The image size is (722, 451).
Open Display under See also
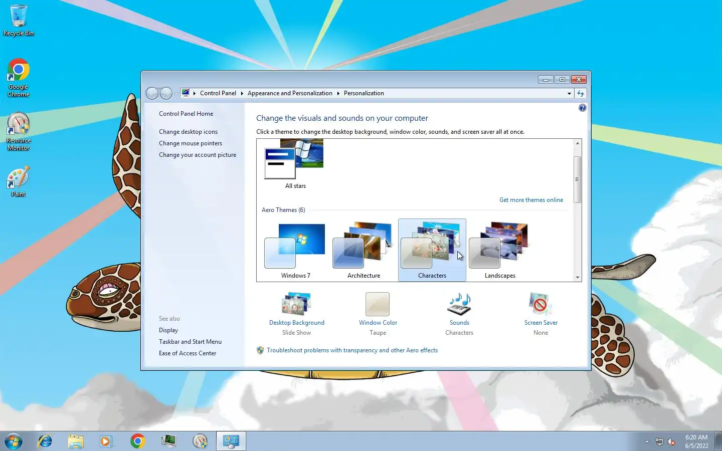click(168, 330)
